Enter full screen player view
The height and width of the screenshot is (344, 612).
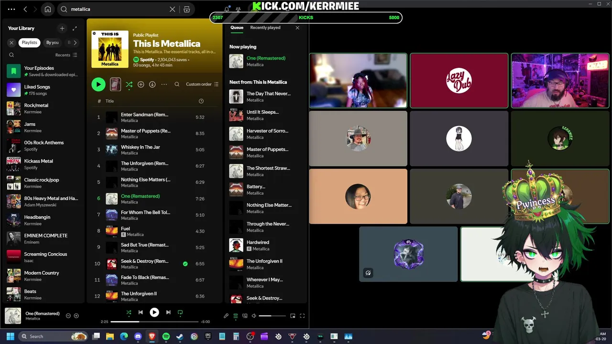click(x=302, y=316)
